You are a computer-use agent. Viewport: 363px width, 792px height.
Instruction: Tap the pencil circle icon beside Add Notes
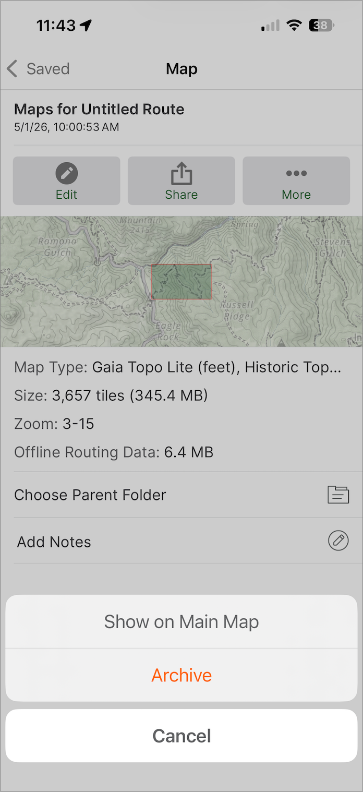338,541
